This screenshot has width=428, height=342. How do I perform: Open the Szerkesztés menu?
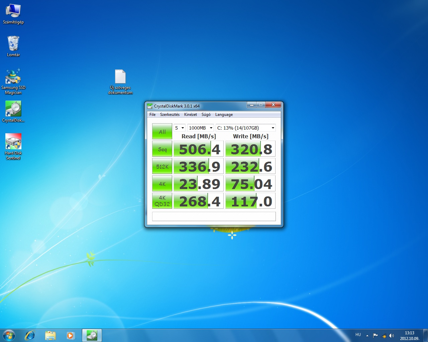coord(170,115)
